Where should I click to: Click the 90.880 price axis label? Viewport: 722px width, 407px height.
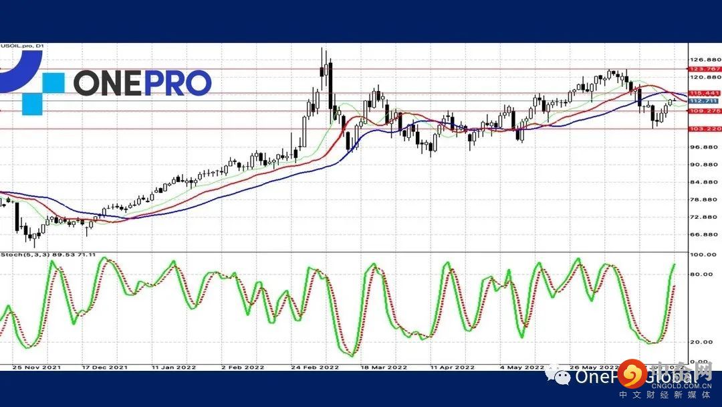704,165
